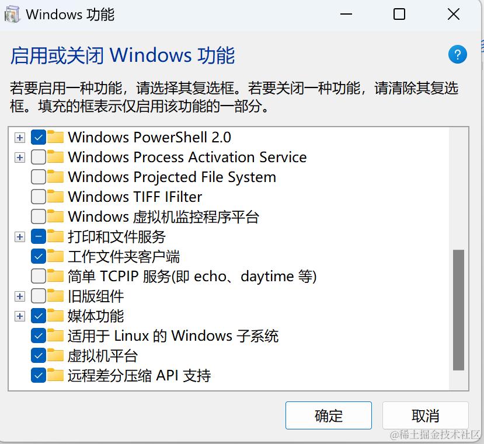Check the 简单 TCPIP 服务 checkbox
484x444 pixels.
(x=39, y=277)
